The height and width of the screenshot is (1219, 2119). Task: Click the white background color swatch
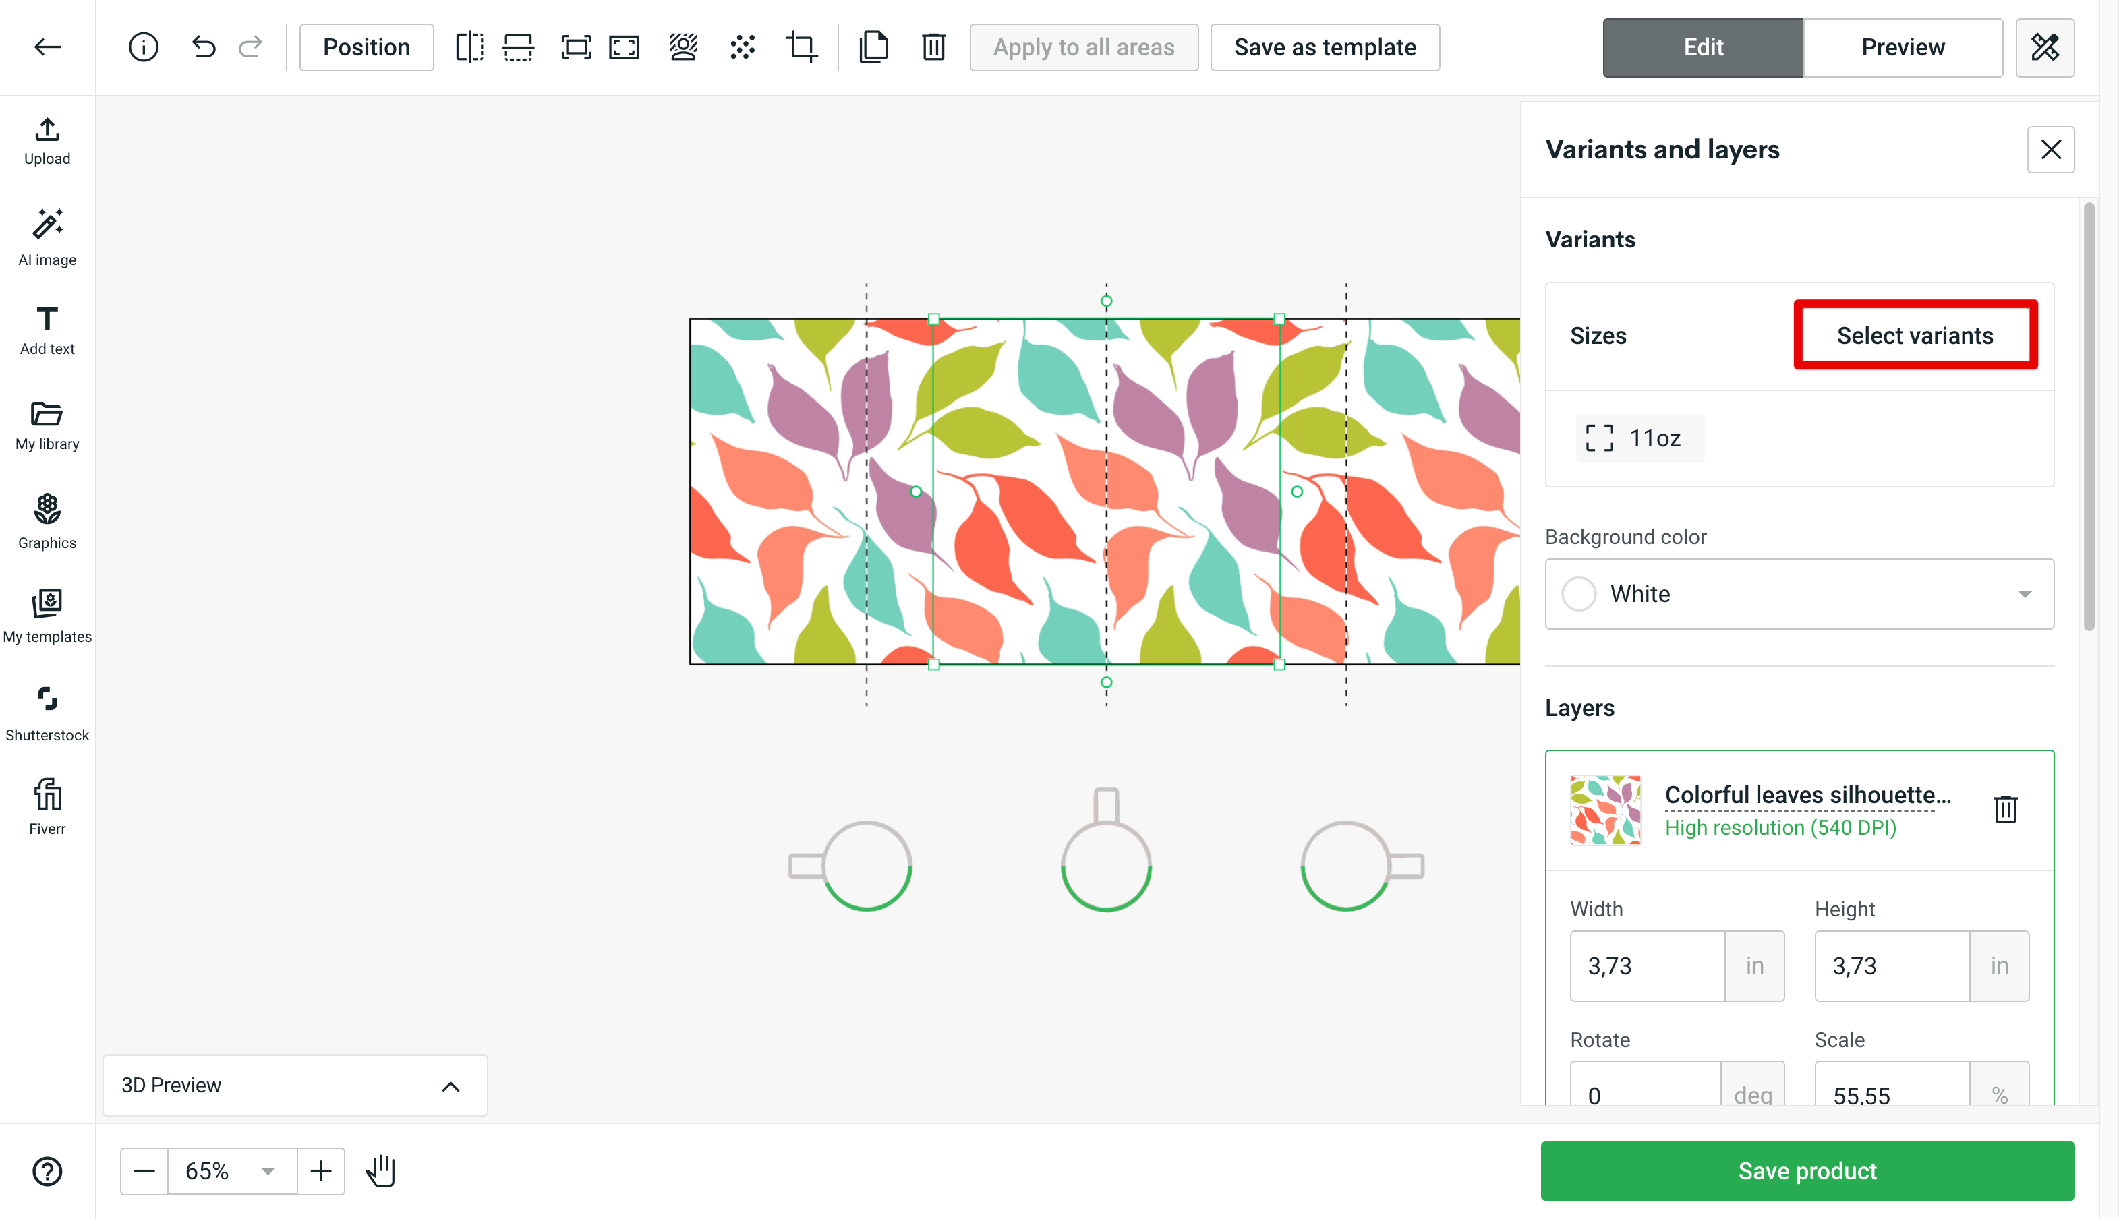[1579, 593]
